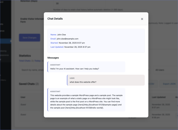
Task: Click the Export JSON button
Action: [169, 84]
